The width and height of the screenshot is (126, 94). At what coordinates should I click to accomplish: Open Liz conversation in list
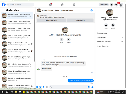tap(17, 58)
